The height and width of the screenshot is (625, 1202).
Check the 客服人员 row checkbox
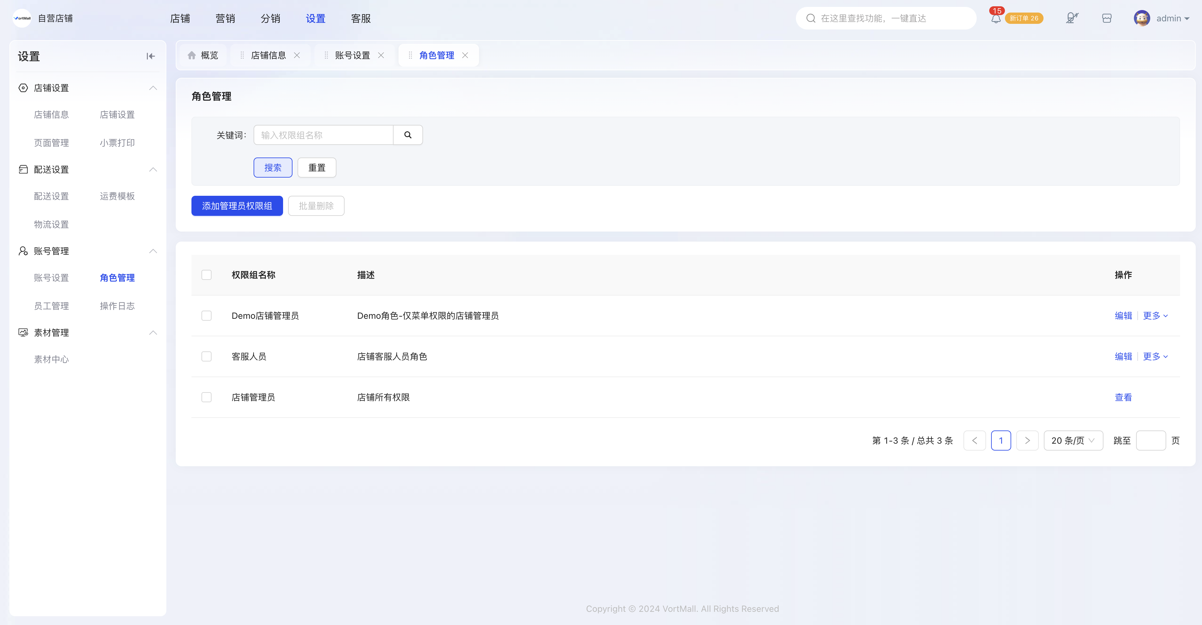(x=206, y=356)
